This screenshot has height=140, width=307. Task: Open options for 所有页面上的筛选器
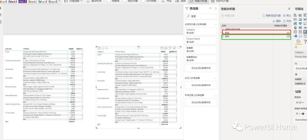215,96
